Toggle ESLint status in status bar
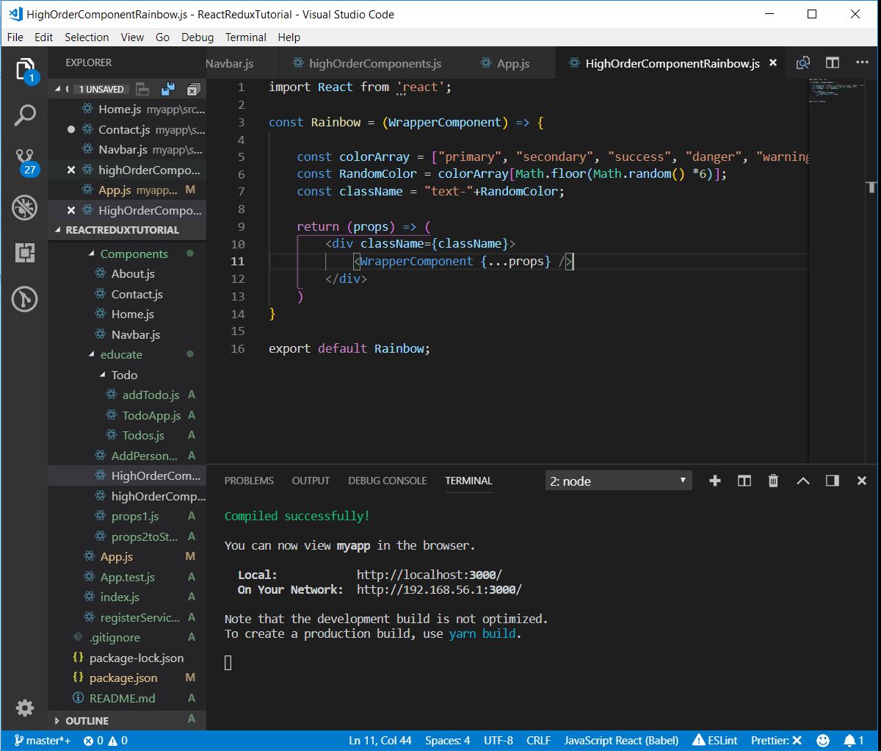881x751 pixels. tap(715, 740)
